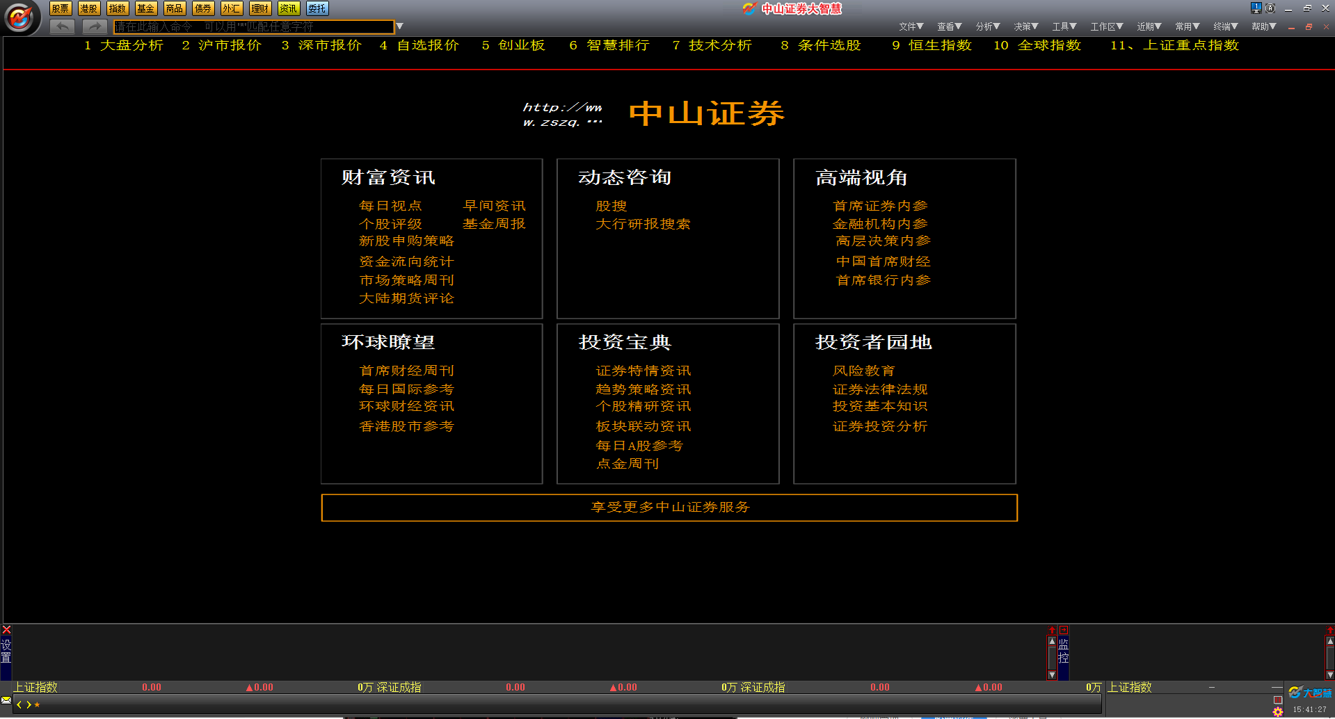Open the 风险教育 link
Image resolution: width=1335 pixels, height=719 pixels.
[864, 371]
